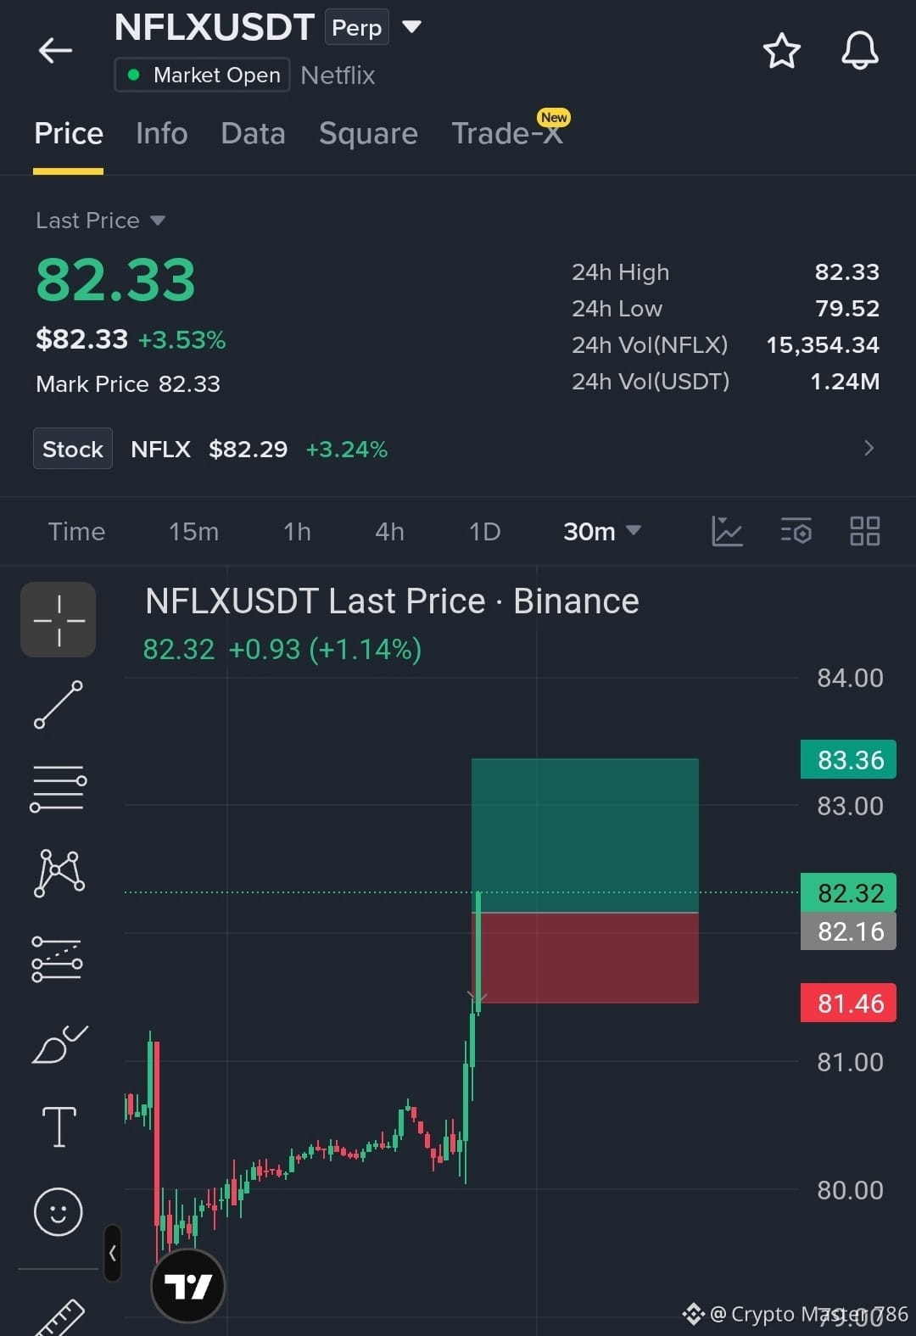Select the ruler measure tool
This screenshot has width=916, height=1336.
(x=59, y=1316)
